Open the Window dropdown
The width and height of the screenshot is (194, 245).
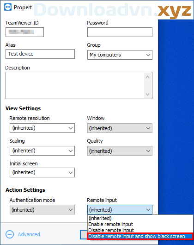[120, 128]
